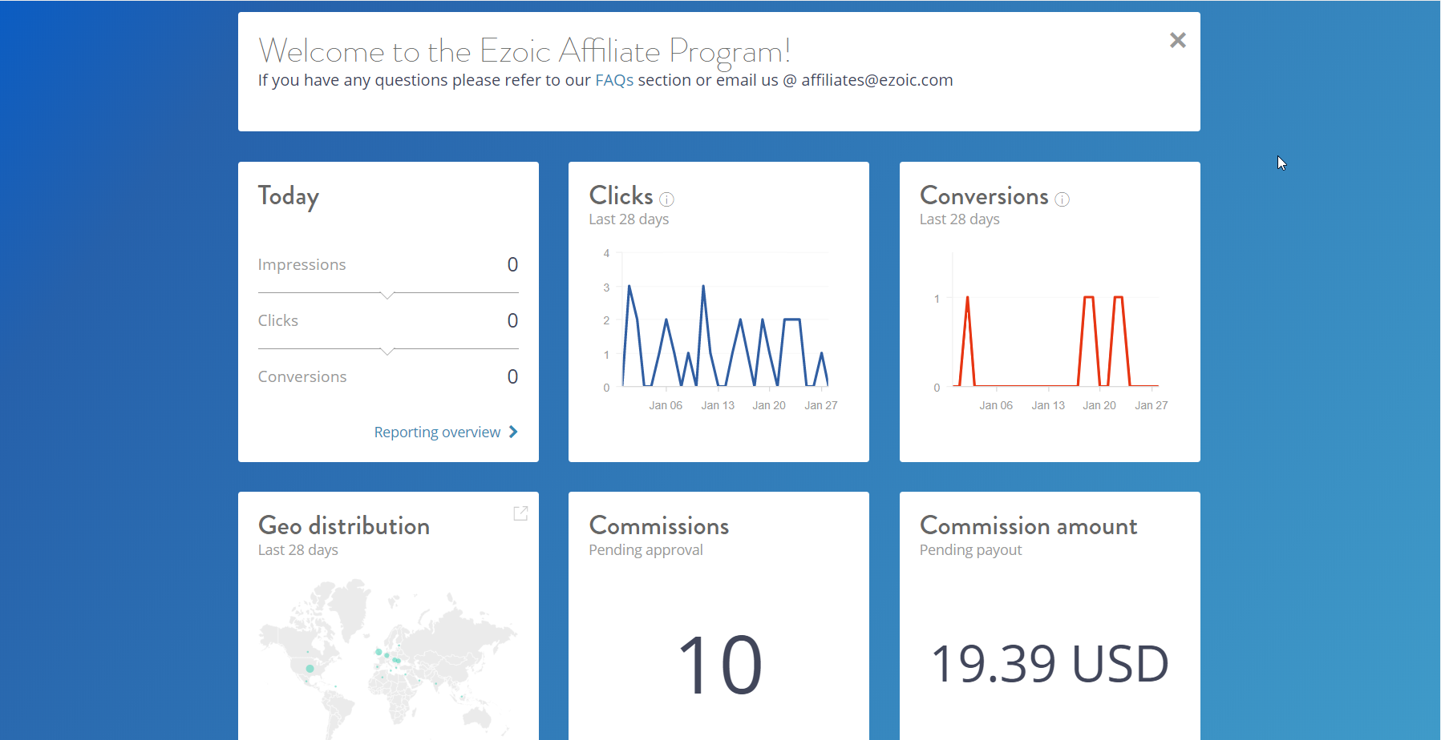
Task: Click the 19.39 USD commission amount
Action: pyautogui.click(x=1050, y=664)
